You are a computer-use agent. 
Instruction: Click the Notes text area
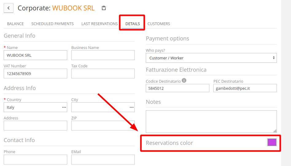211,122
